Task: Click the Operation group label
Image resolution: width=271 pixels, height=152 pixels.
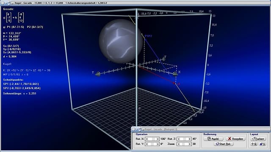Action: point(141,134)
